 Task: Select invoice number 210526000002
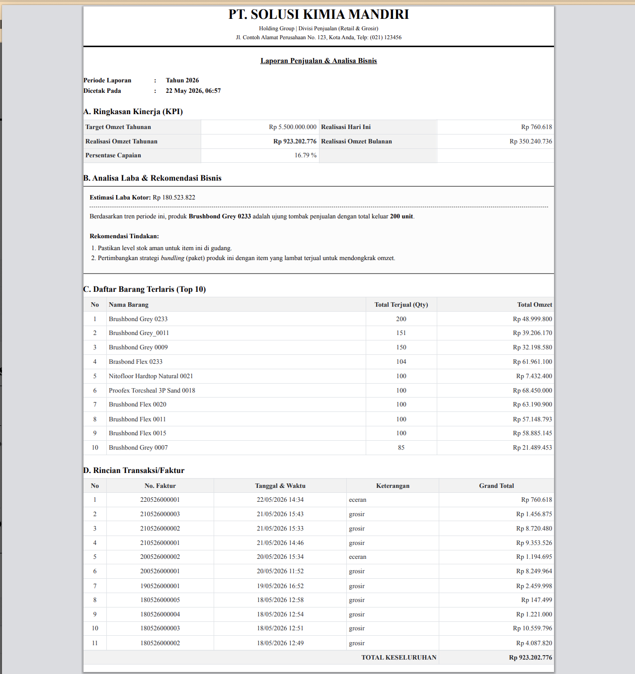(x=160, y=529)
